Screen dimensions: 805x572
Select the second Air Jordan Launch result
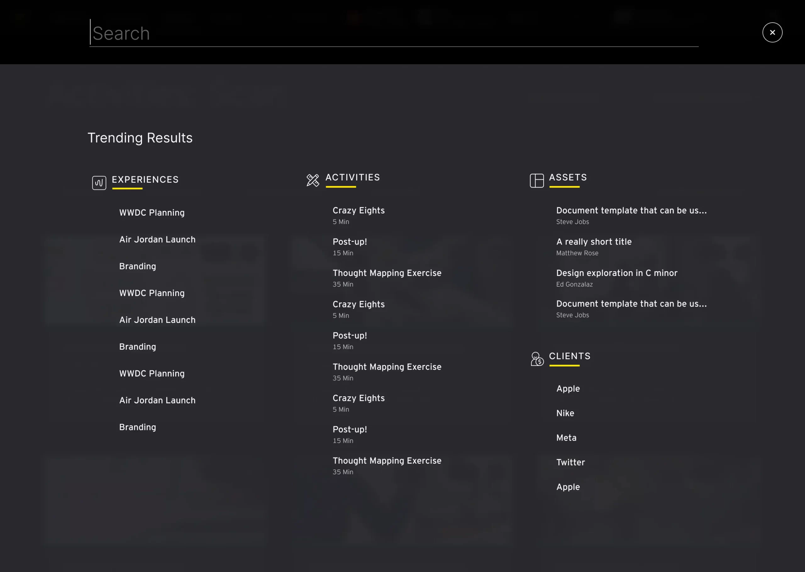(x=157, y=320)
